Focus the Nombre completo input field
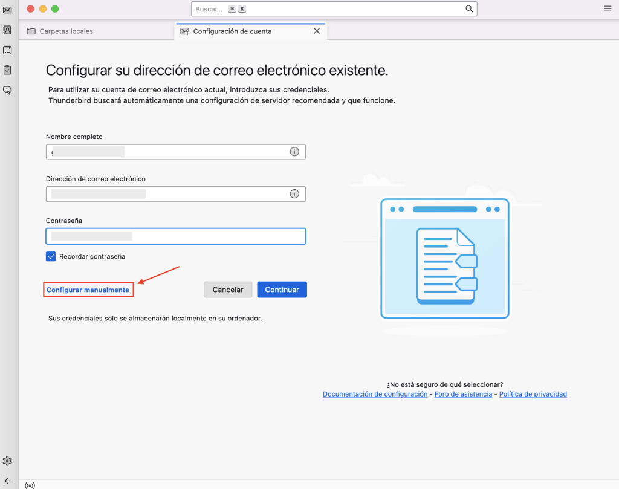The height and width of the screenshot is (489, 619). point(176,152)
